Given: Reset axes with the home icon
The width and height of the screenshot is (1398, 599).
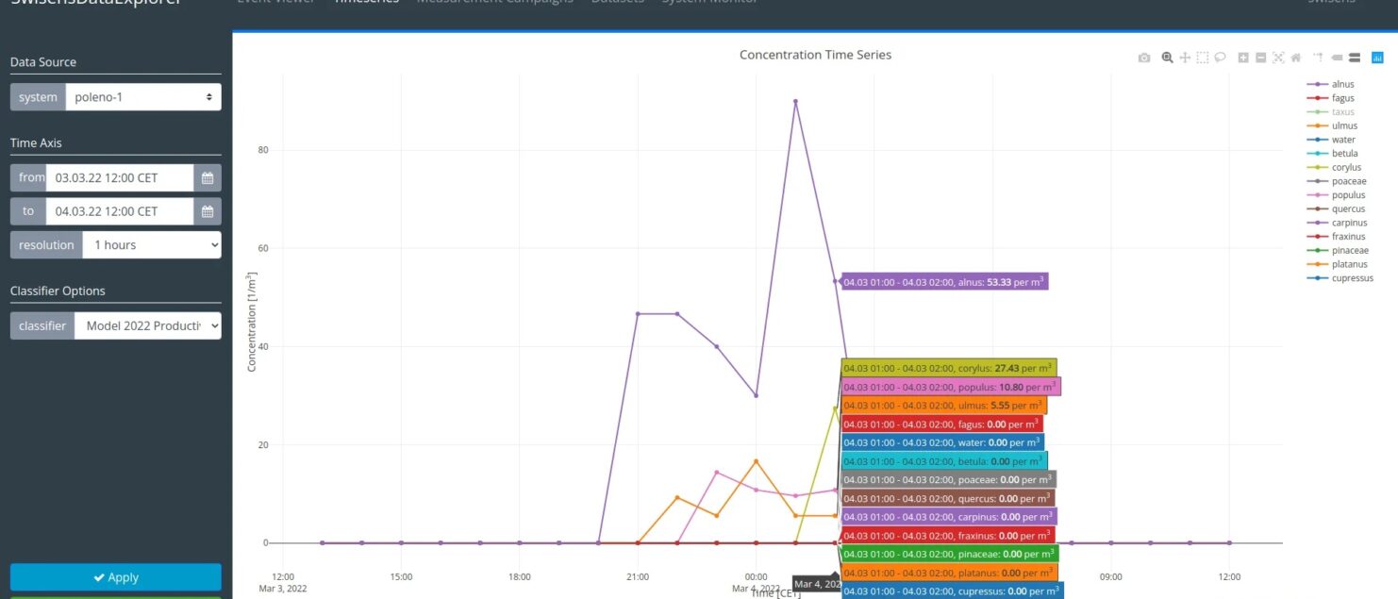Looking at the screenshot, I should click(x=1296, y=58).
